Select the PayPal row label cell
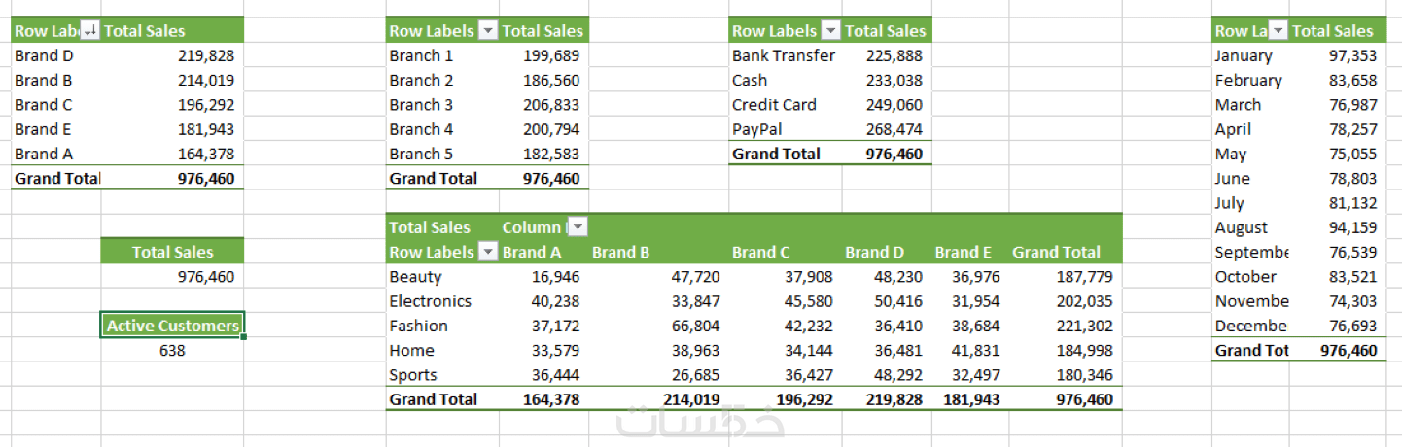Screen dimensions: 1402x447 (x=757, y=129)
